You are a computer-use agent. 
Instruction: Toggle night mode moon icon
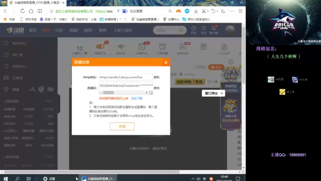223,11
